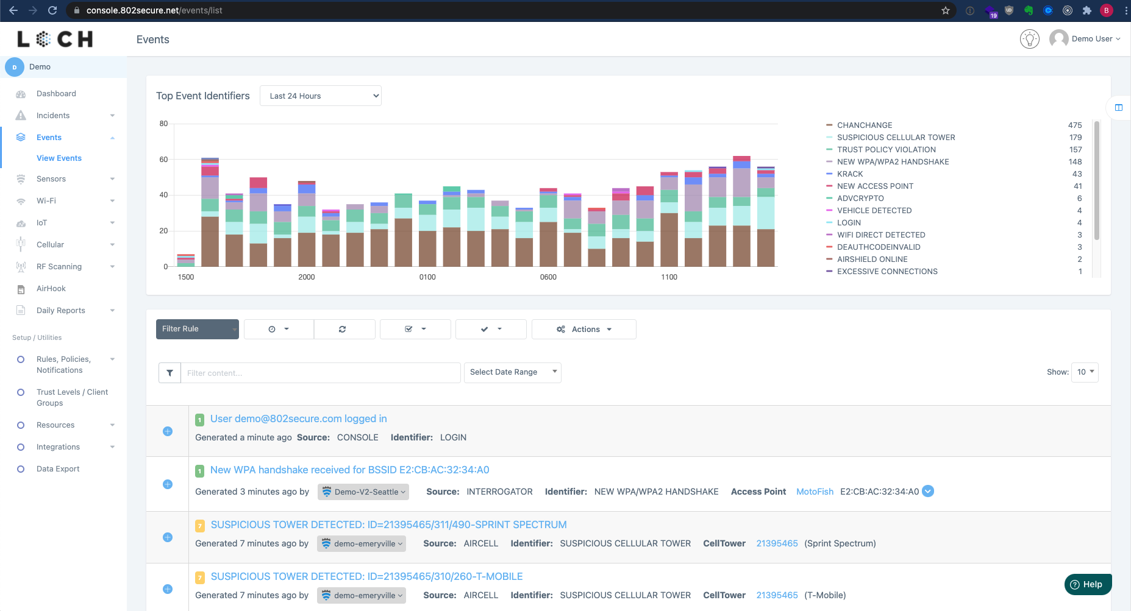Click the Daily Reports document icon
The height and width of the screenshot is (611, 1131).
click(21, 311)
